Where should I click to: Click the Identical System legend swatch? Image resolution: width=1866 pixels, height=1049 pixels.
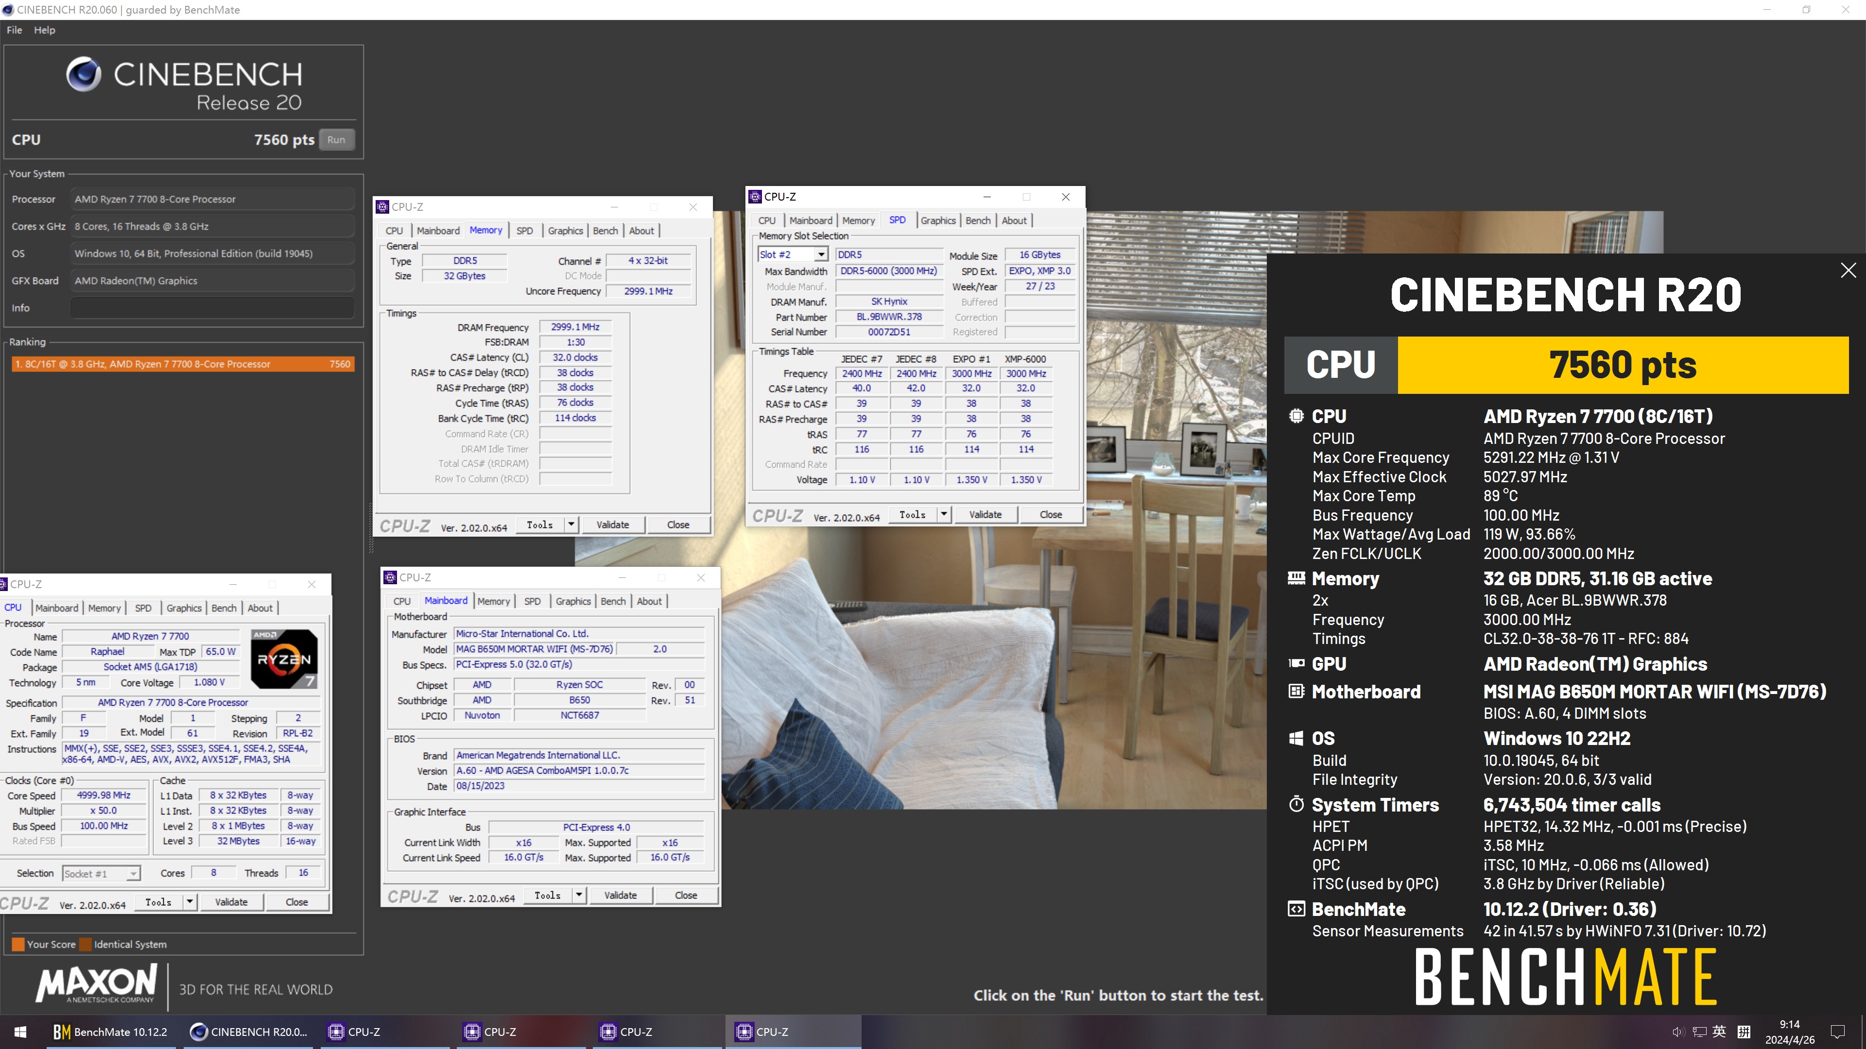(x=86, y=944)
